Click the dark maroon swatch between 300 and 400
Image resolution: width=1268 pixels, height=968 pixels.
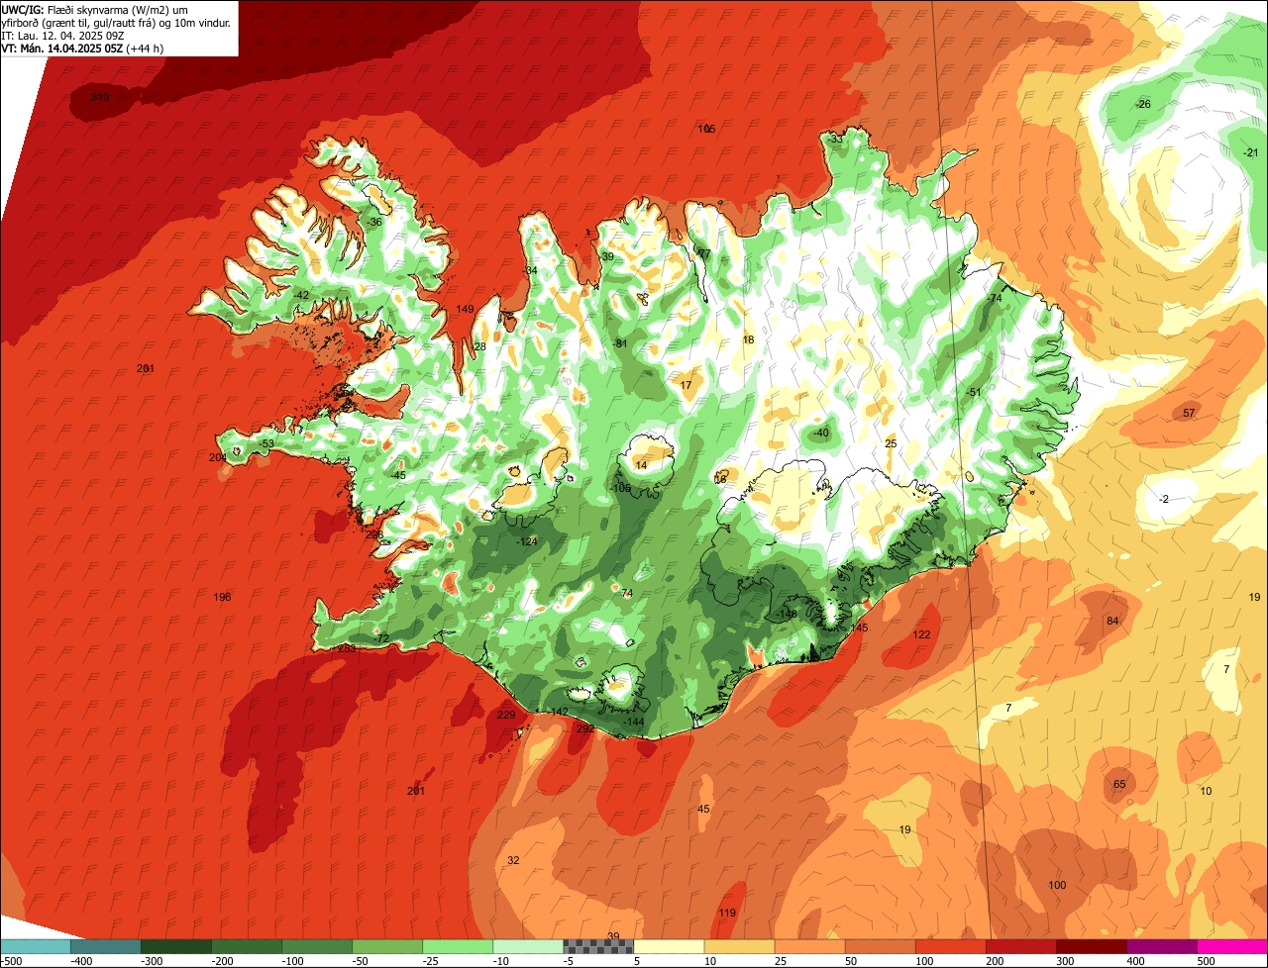1091,947
